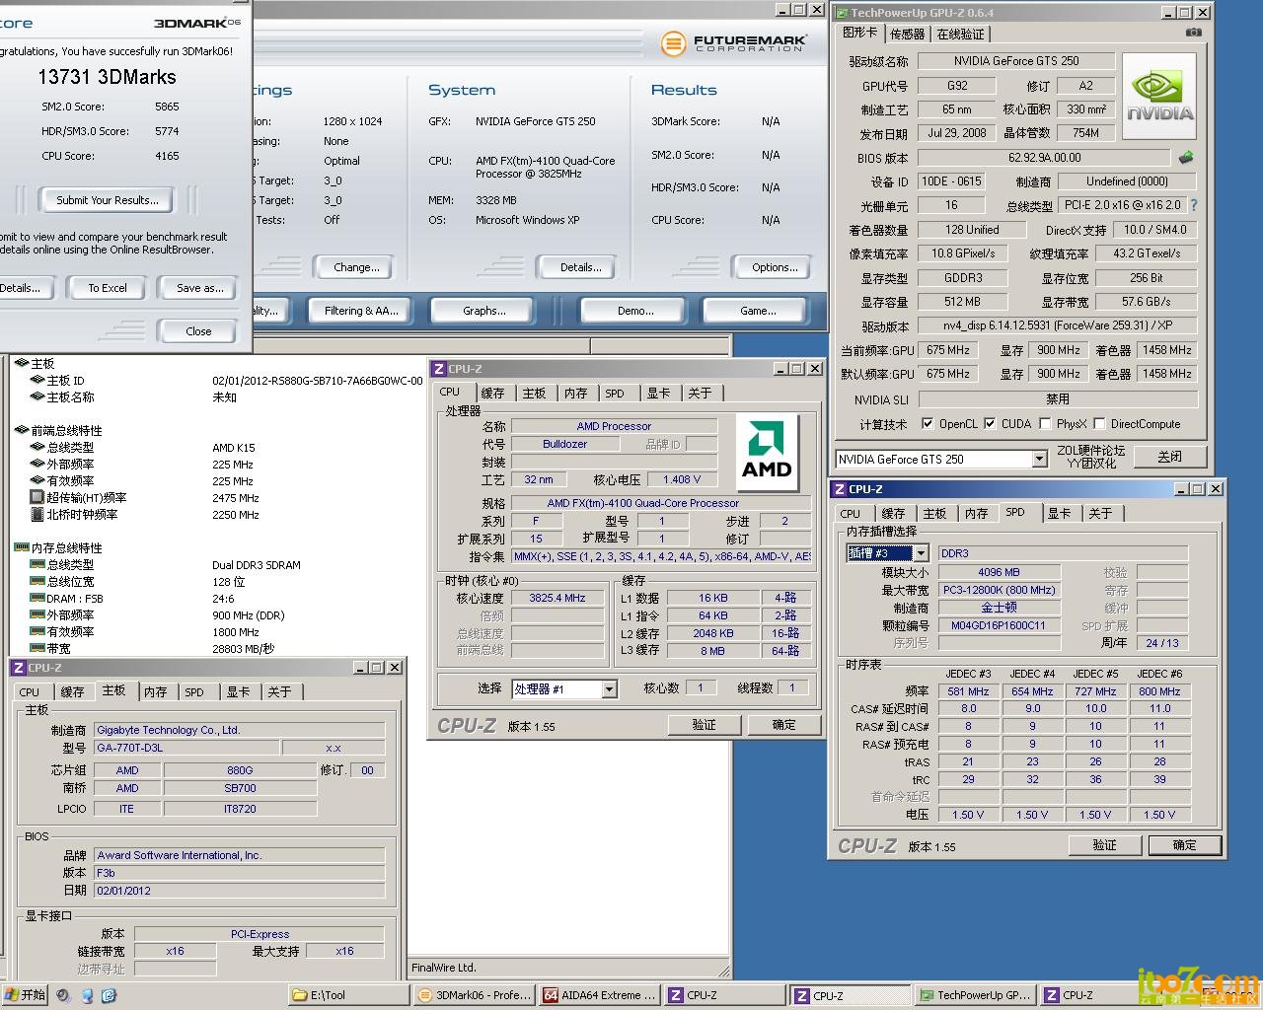This screenshot has height=1010, width=1263.
Task: Check the PhysX checkbox
Action: tap(1045, 424)
